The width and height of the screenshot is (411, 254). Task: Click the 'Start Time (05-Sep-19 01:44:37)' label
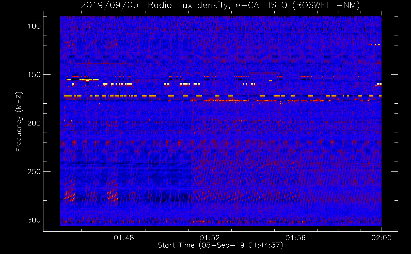pos(220,245)
